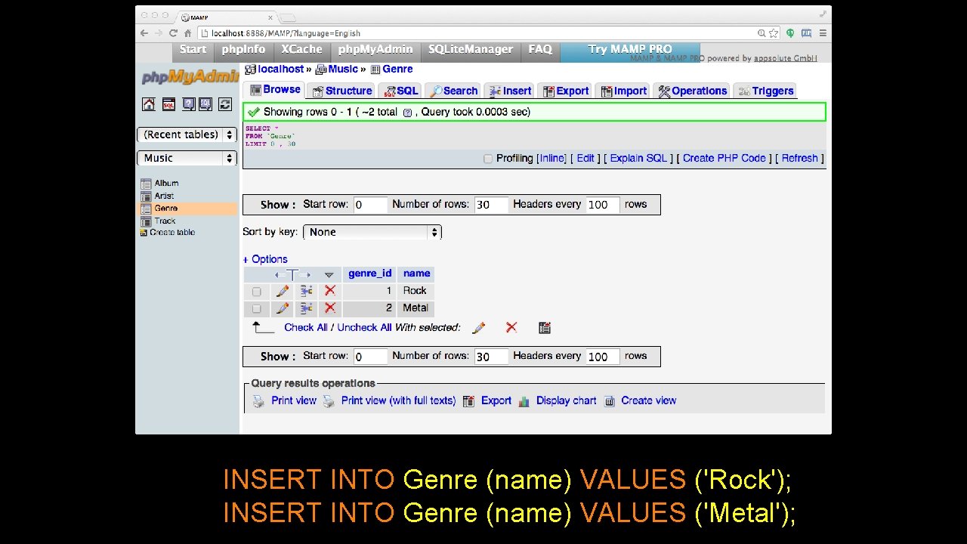
Task: Click the With selected export icon
Action: [545, 328]
